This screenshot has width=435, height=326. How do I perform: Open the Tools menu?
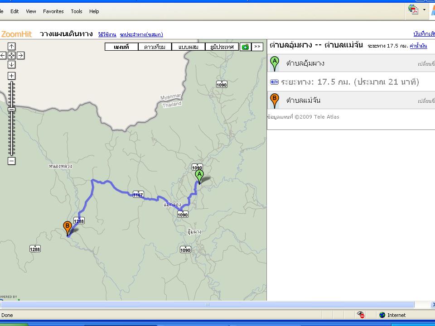(x=77, y=11)
